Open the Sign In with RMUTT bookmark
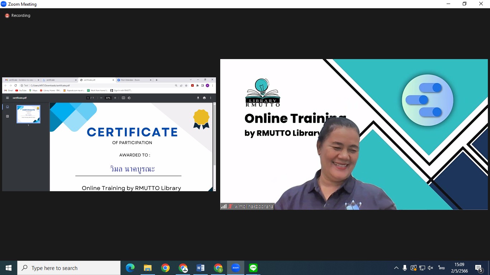This screenshot has width=490, height=275. pyautogui.click(x=122, y=91)
